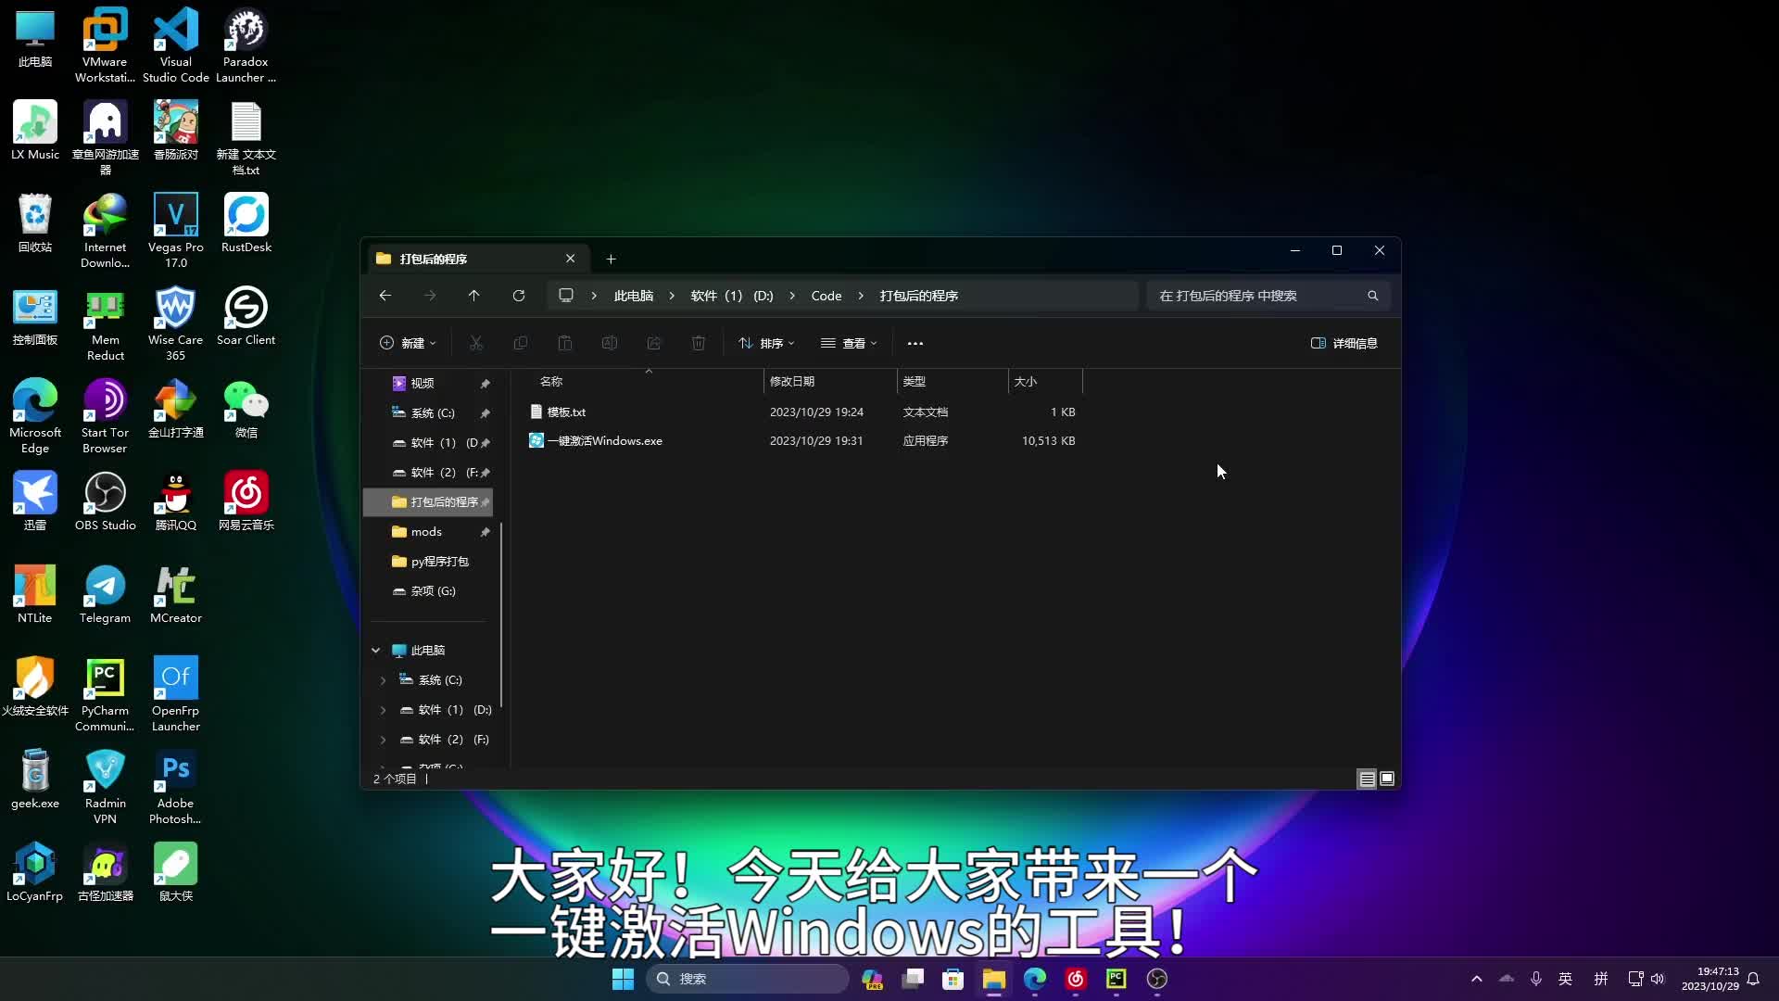This screenshot has height=1001, width=1779.
Task: Expand 软件 (2) (F:) drive tree
Action: [383, 738]
